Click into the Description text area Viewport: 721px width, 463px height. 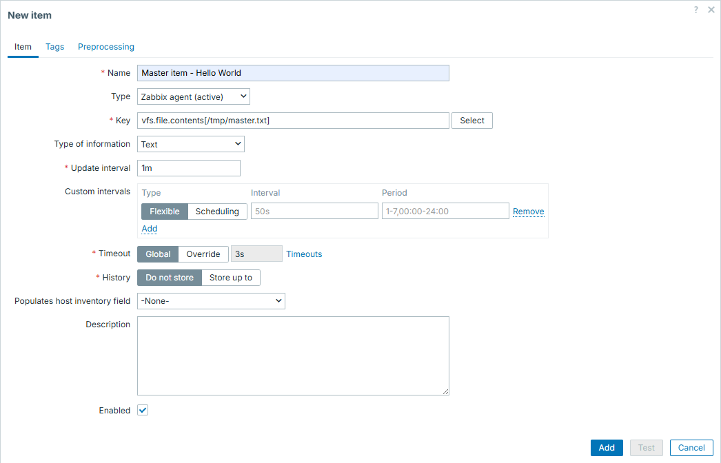(293, 356)
